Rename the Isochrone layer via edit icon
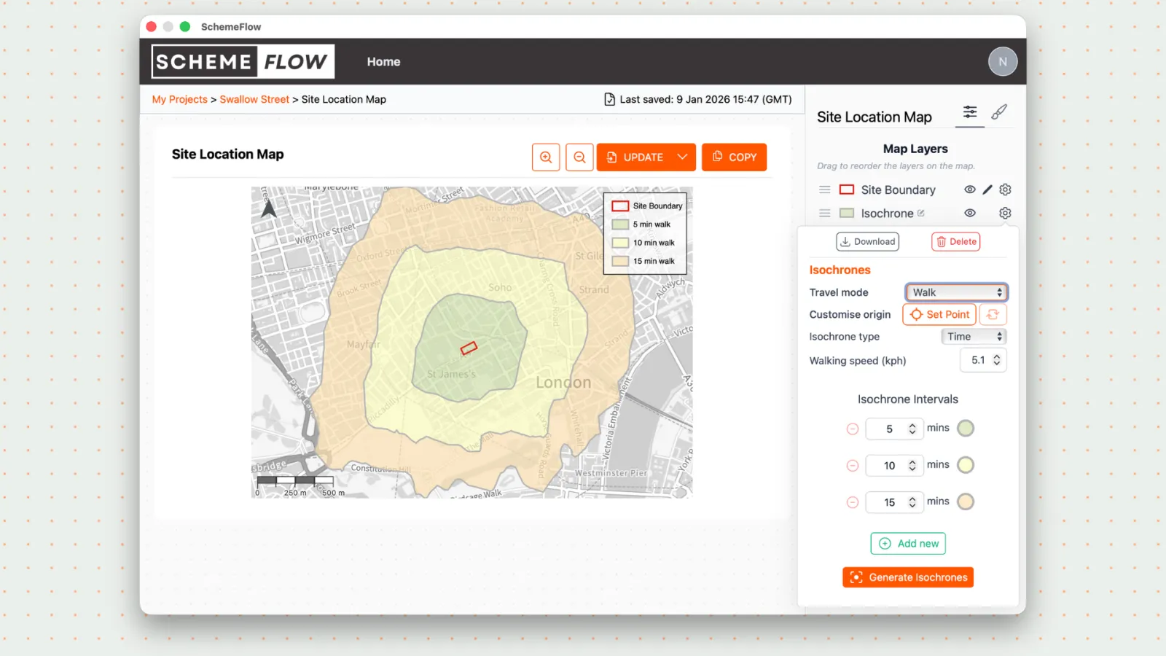Viewport: 1166px width, 656px height. [x=921, y=214]
